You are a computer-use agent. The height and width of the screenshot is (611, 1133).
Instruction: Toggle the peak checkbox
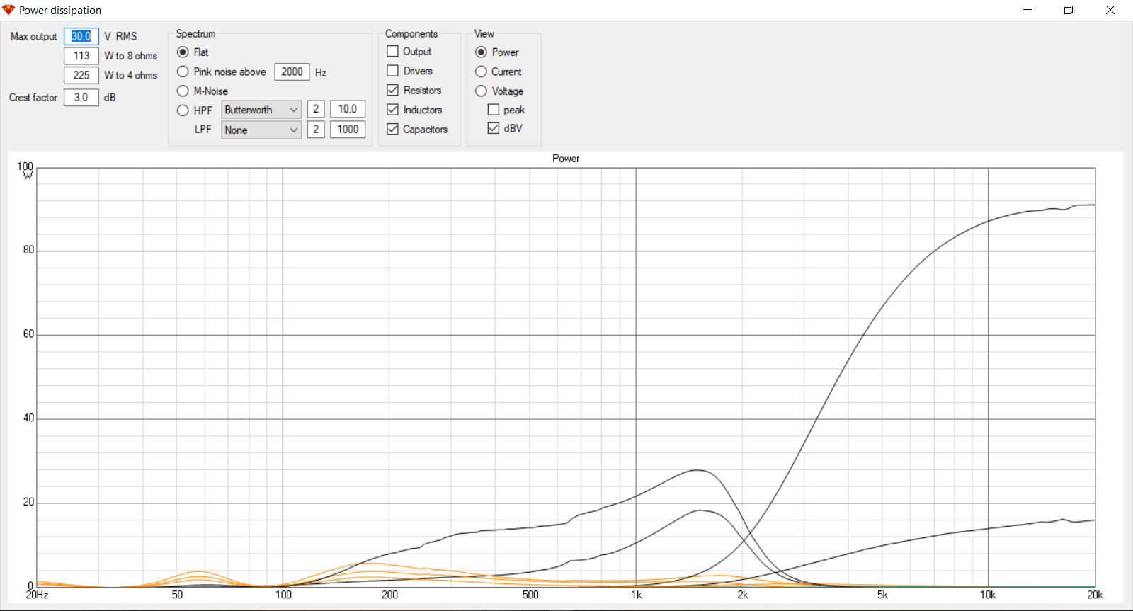tap(494, 110)
